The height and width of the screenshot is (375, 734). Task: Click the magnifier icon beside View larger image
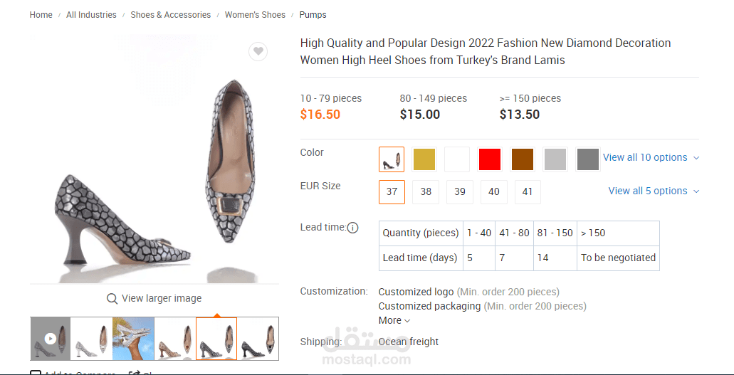(x=112, y=299)
